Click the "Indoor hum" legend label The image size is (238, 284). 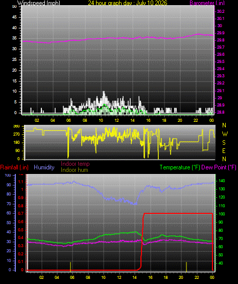tap(75, 170)
